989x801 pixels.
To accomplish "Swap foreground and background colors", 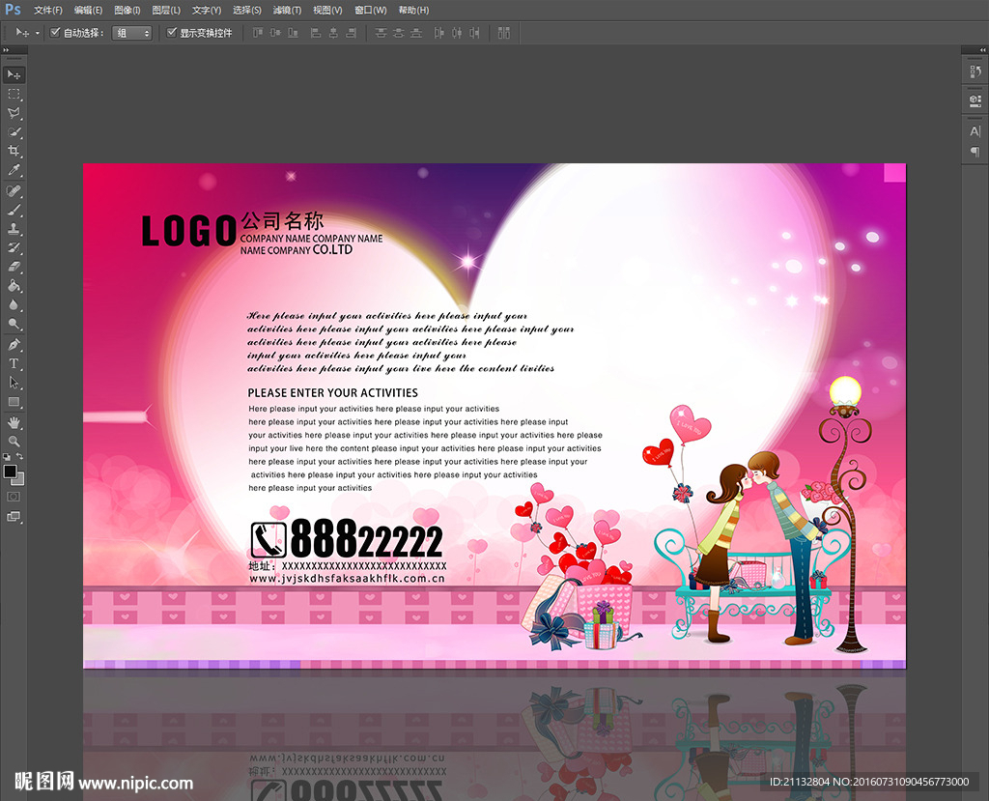I will (20, 456).
